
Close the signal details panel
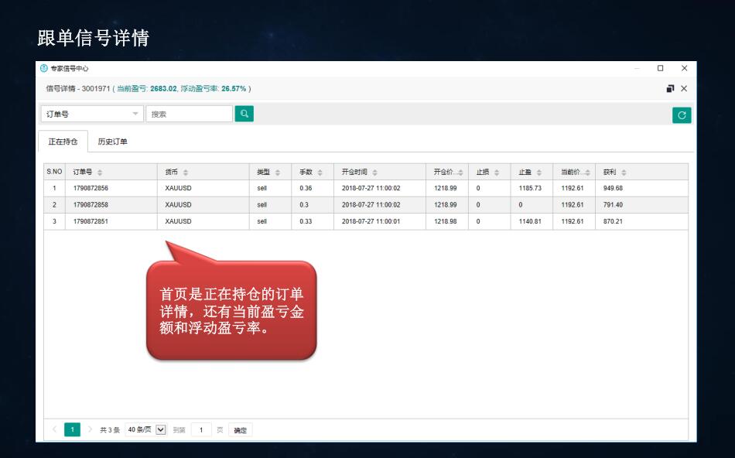coord(684,89)
